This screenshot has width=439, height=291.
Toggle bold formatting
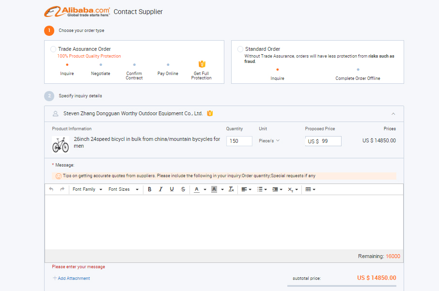pos(150,189)
